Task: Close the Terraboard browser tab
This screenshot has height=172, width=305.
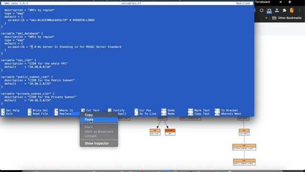Action: (x=281, y=2)
